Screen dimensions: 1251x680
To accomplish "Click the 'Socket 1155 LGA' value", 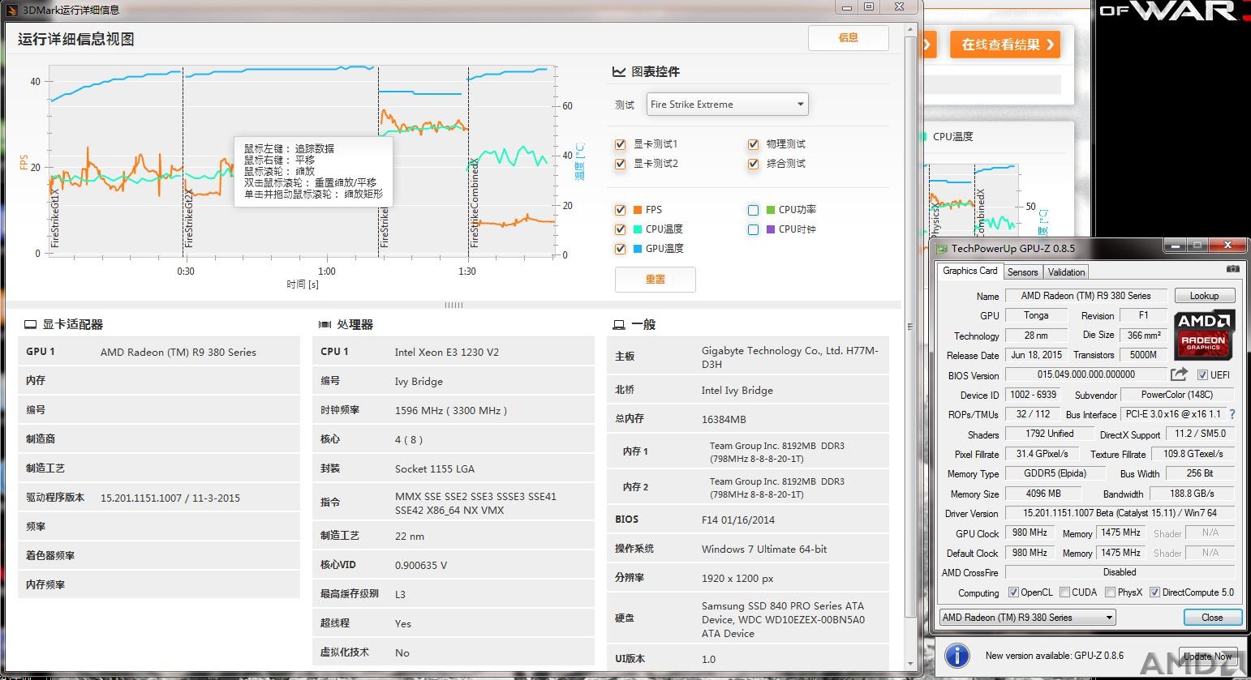I will (435, 468).
